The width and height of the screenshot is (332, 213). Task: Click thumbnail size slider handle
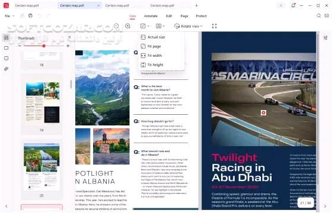(44, 46)
